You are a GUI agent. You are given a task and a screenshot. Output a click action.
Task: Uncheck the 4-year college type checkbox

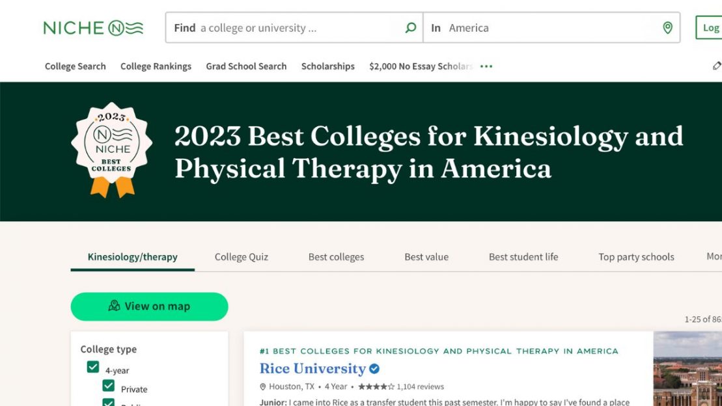pos(93,367)
